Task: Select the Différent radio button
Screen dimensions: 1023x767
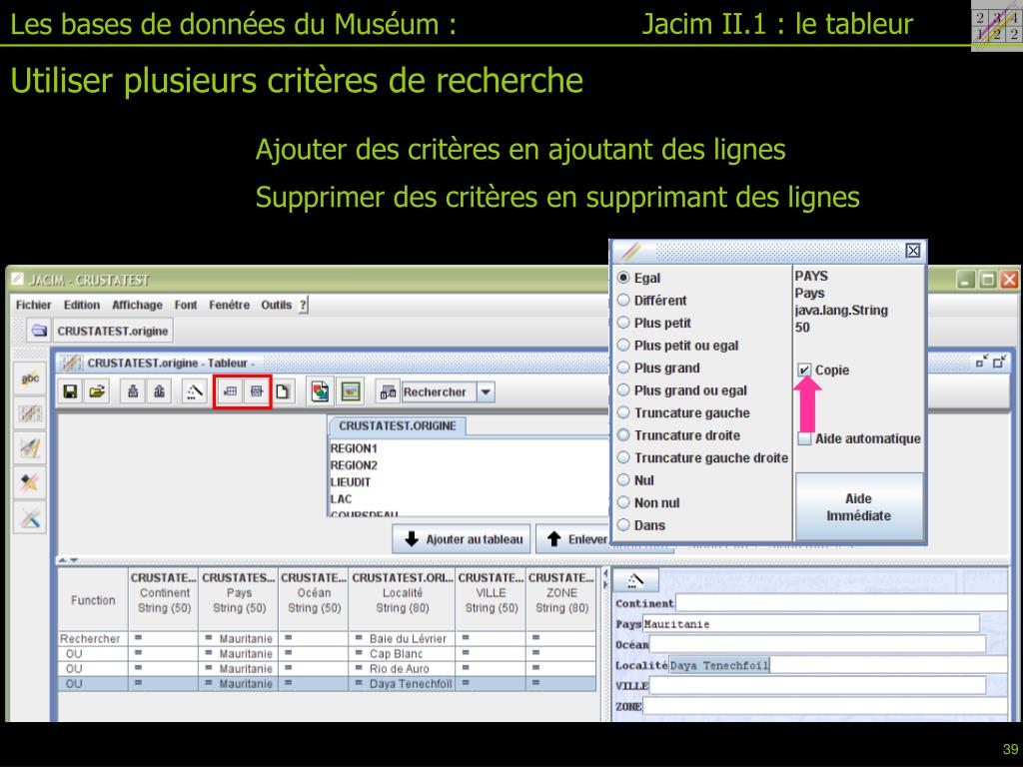Action: 623,300
